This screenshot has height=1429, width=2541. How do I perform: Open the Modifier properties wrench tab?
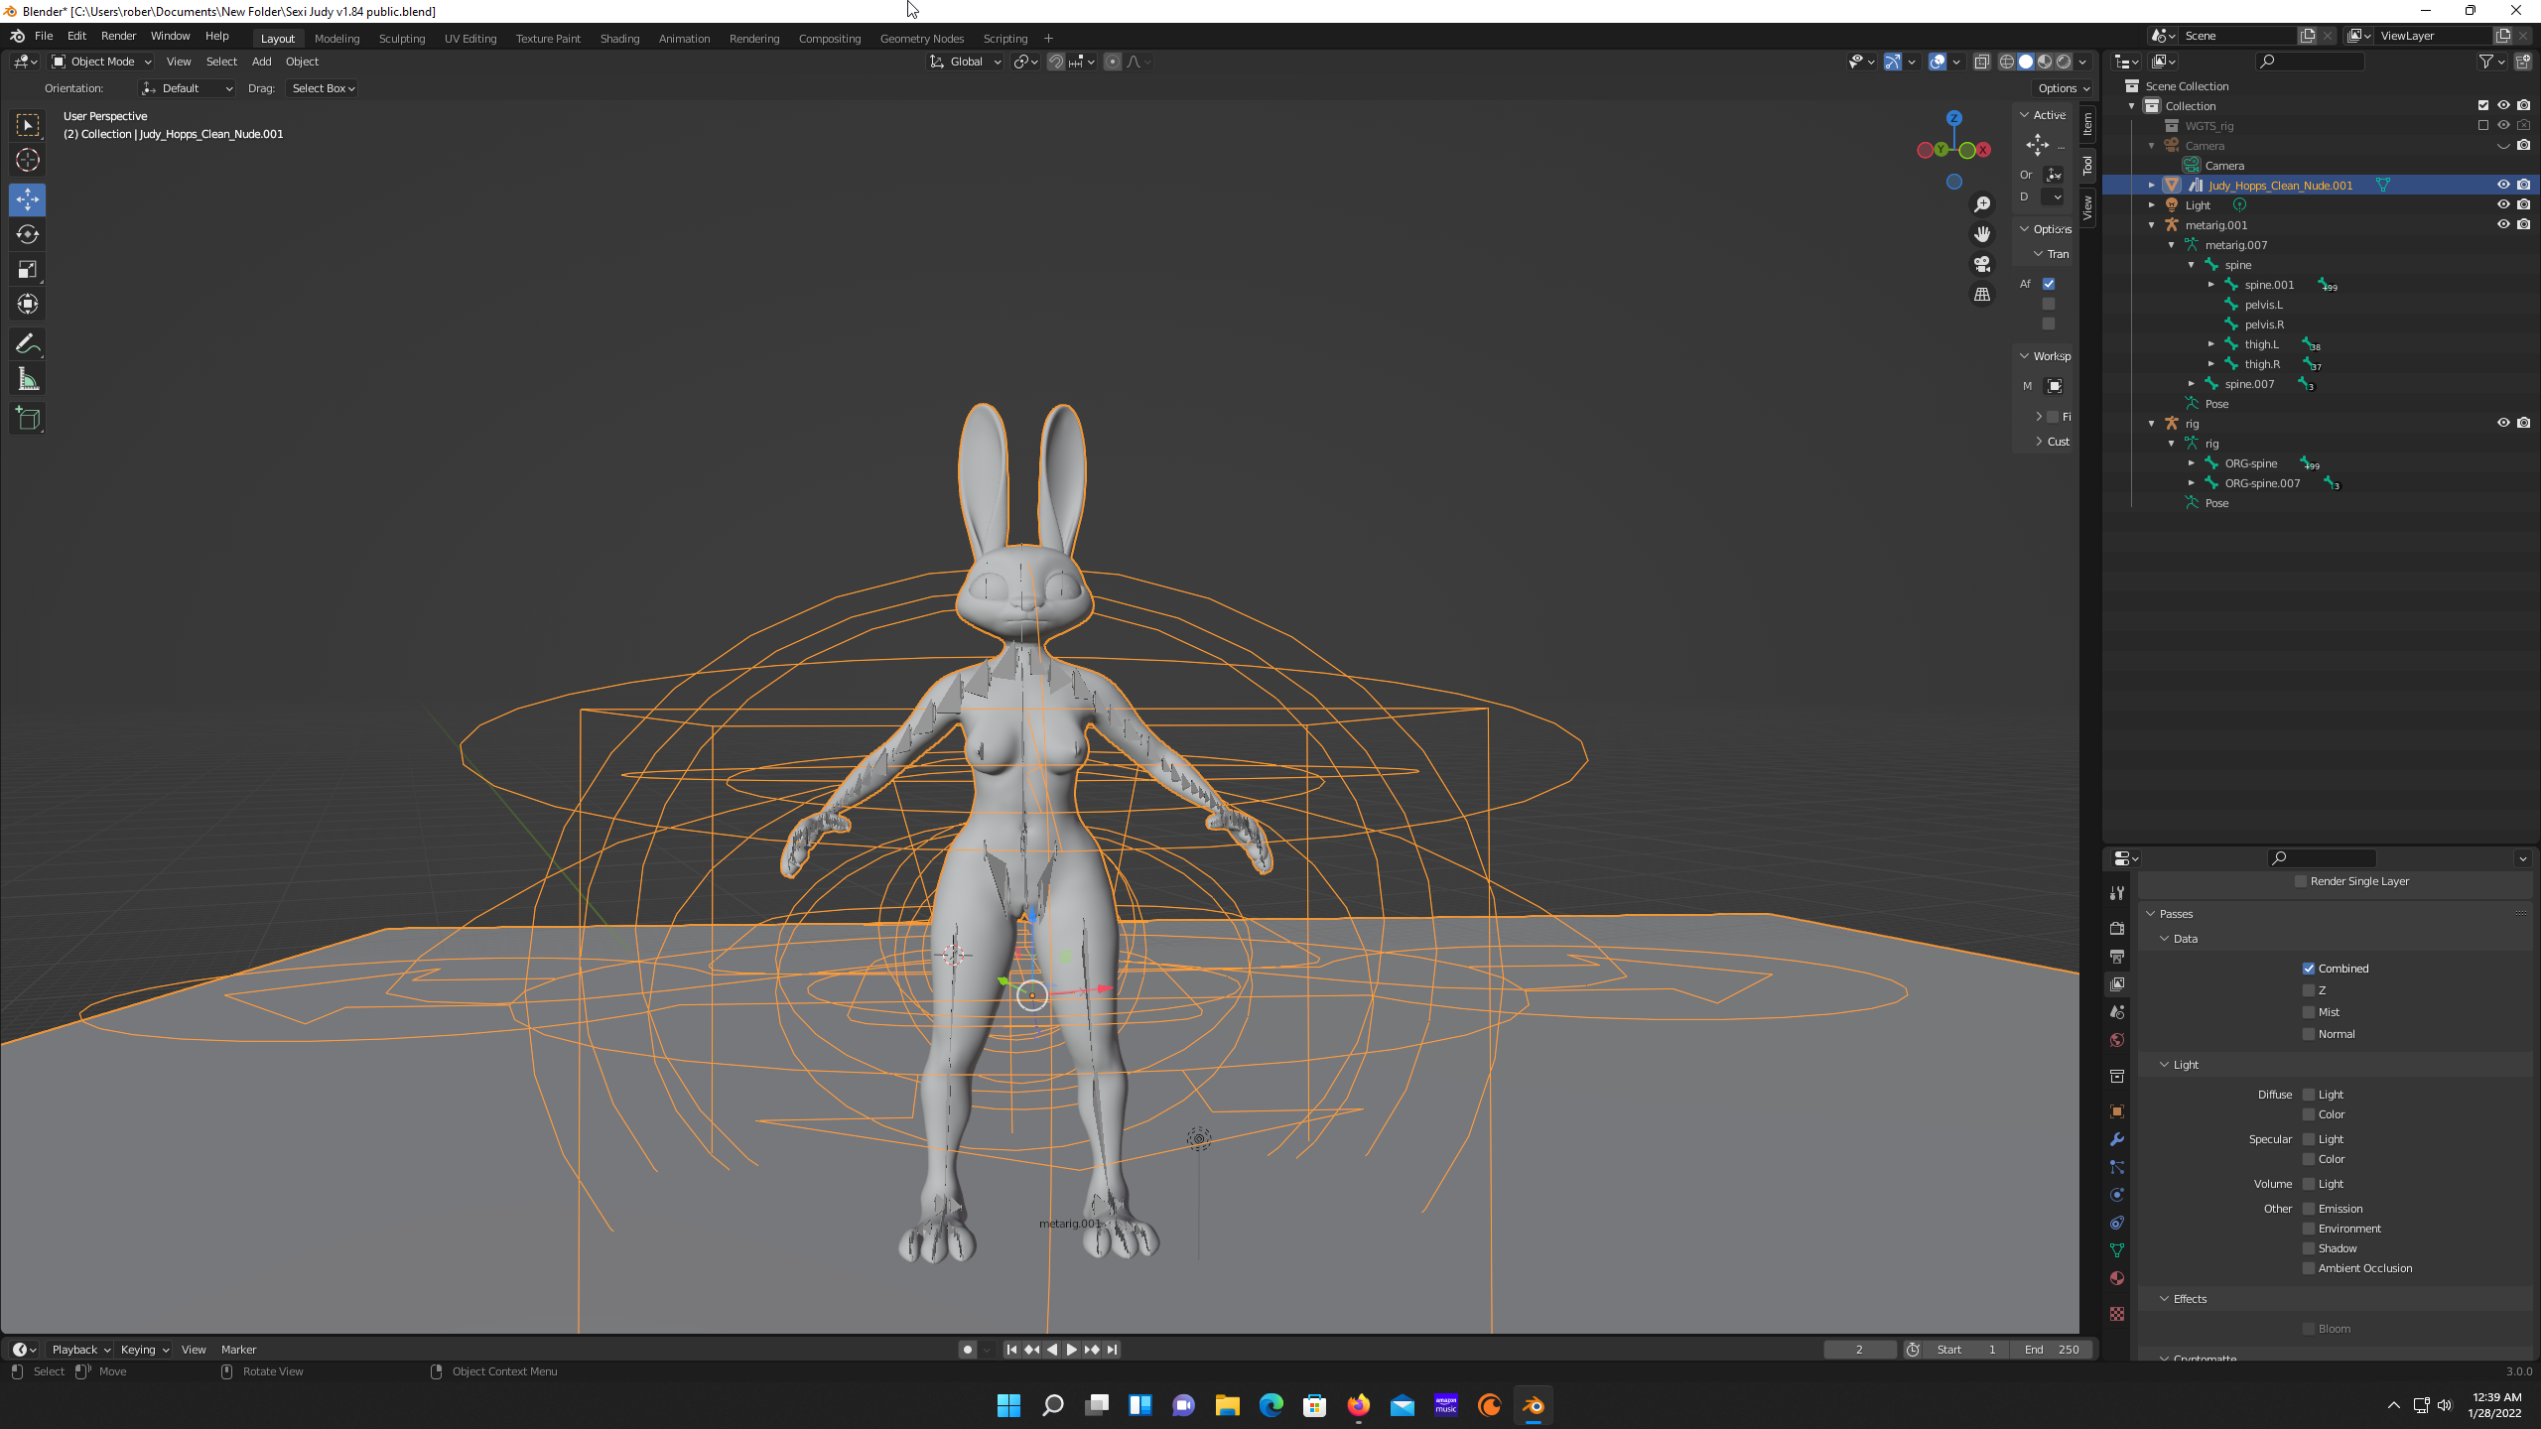tap(2117, 1139)
